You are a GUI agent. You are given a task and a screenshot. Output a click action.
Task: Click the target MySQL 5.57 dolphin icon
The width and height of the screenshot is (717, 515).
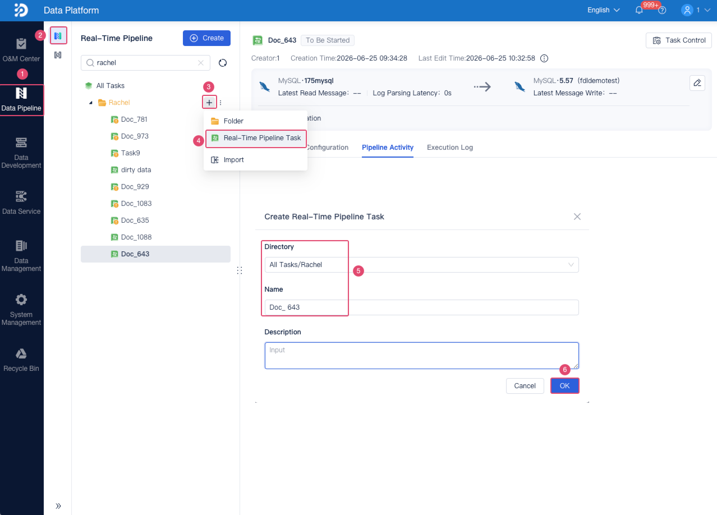pyautogui.click(x=520, y=87)
